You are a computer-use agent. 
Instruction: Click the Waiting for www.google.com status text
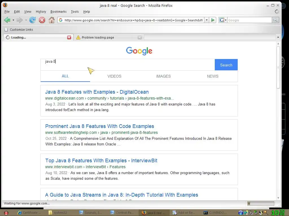point(27,203)
